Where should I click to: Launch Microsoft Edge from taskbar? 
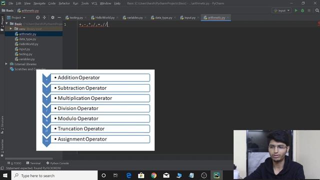pos(128,175)
